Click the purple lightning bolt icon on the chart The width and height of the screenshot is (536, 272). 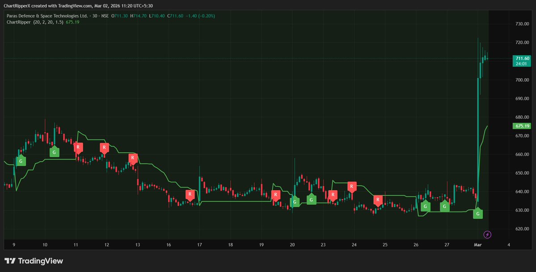(487, 234)
